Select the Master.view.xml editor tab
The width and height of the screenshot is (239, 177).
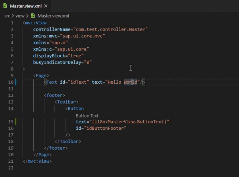pyautogui.click(x=25, y=6)
